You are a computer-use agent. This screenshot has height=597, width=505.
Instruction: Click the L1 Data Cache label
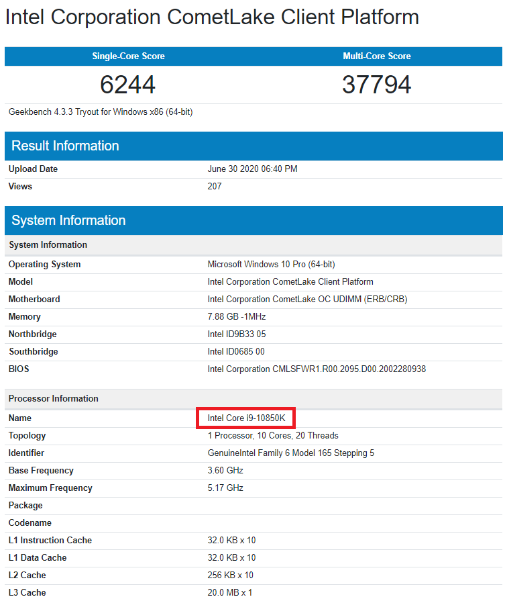(x=38, y=558)
